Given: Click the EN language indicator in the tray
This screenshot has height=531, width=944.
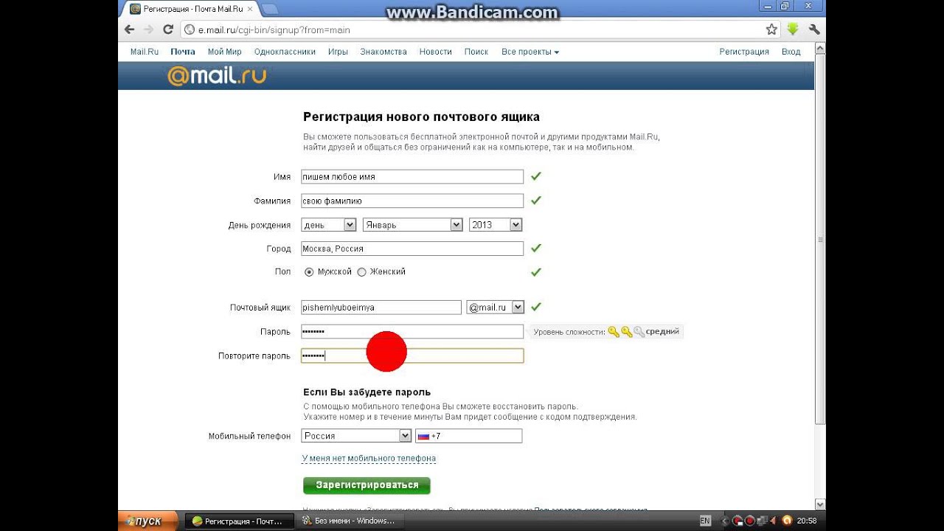Looking at the screenshot, I should (705, 521).
